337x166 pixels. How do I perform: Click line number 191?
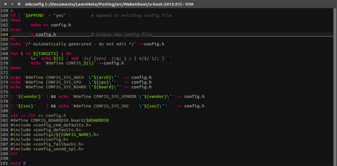tap(4, 163)
